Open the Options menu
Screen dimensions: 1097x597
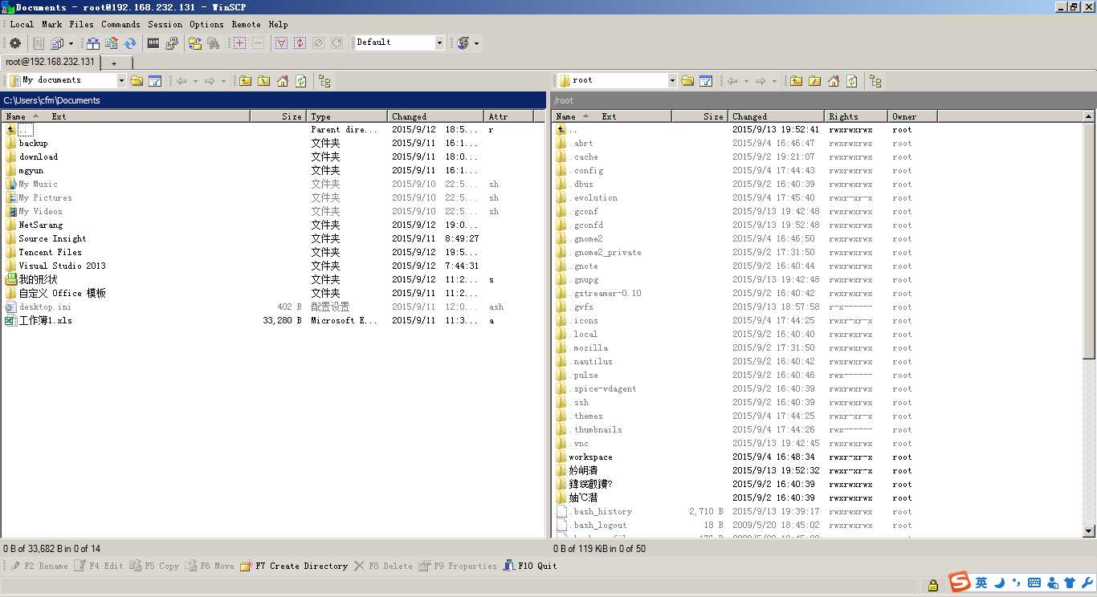(x=206, y=24)
